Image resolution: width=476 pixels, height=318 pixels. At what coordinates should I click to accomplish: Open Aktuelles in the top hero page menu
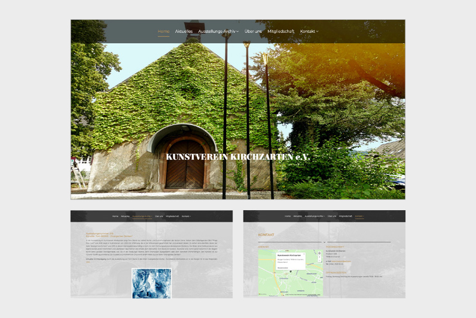[x=184, y=31]
